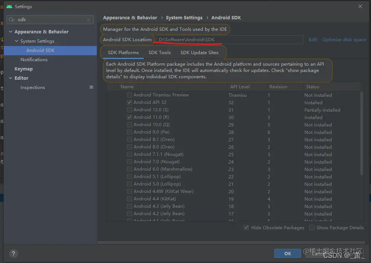Check Android 9.0 (Pie) checkbox
371x263 pixels.
pos(129,132)
